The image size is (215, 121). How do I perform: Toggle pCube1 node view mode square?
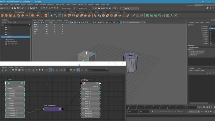[22, 83]
